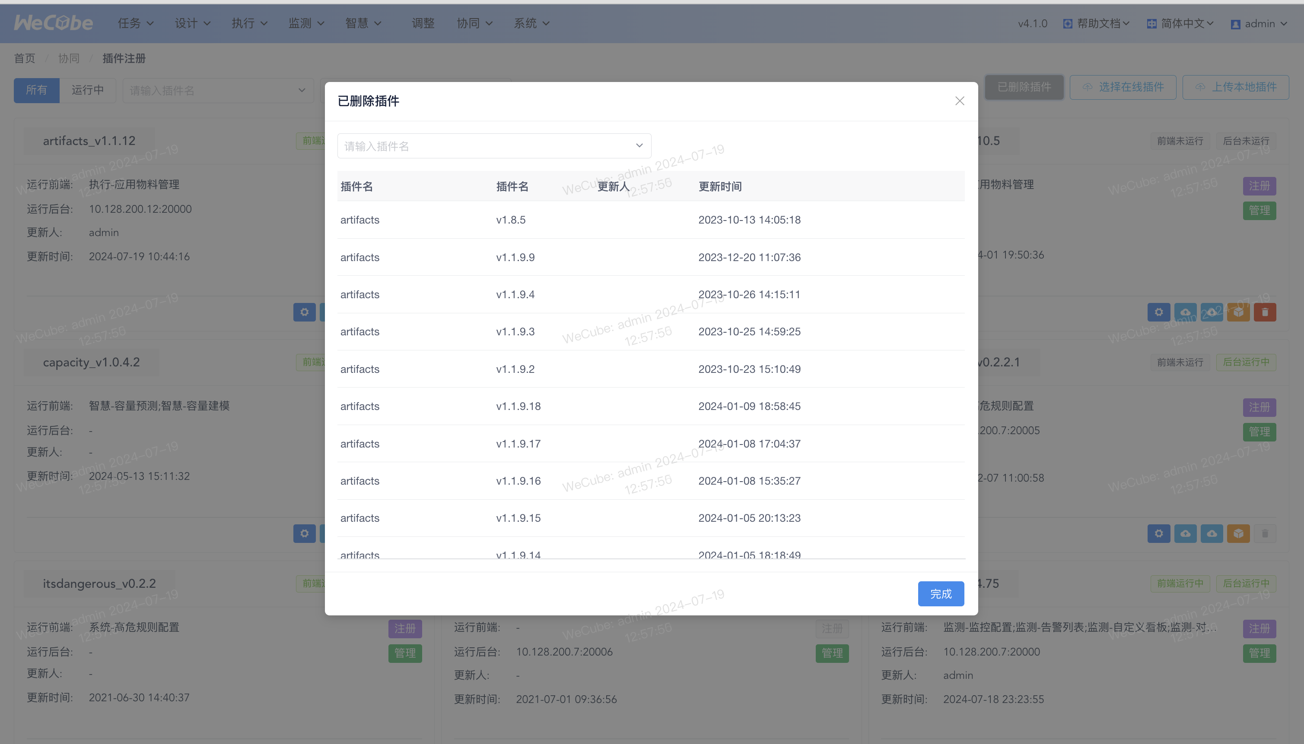Click timestamp 2023-10-25 14:59:25
Screen dimensions: 1304x744
pyautogui.click(x=750, y=331)
